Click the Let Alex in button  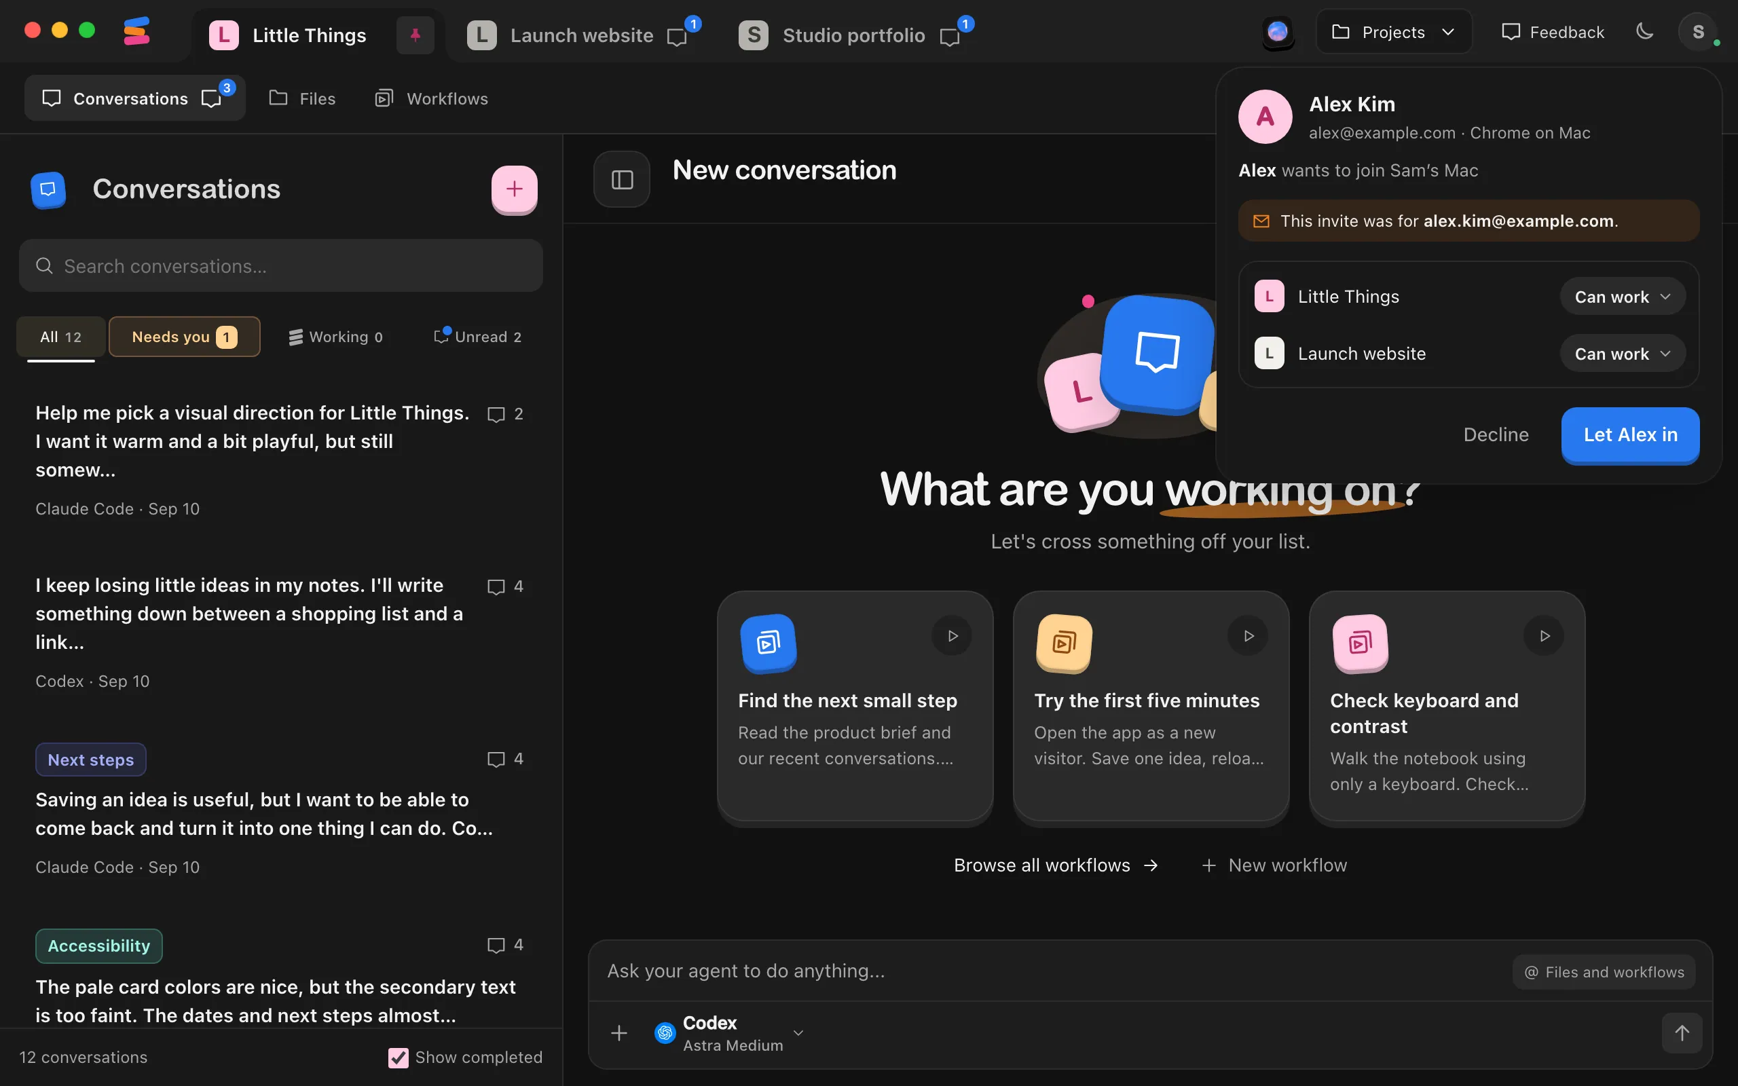(1630, 434)
